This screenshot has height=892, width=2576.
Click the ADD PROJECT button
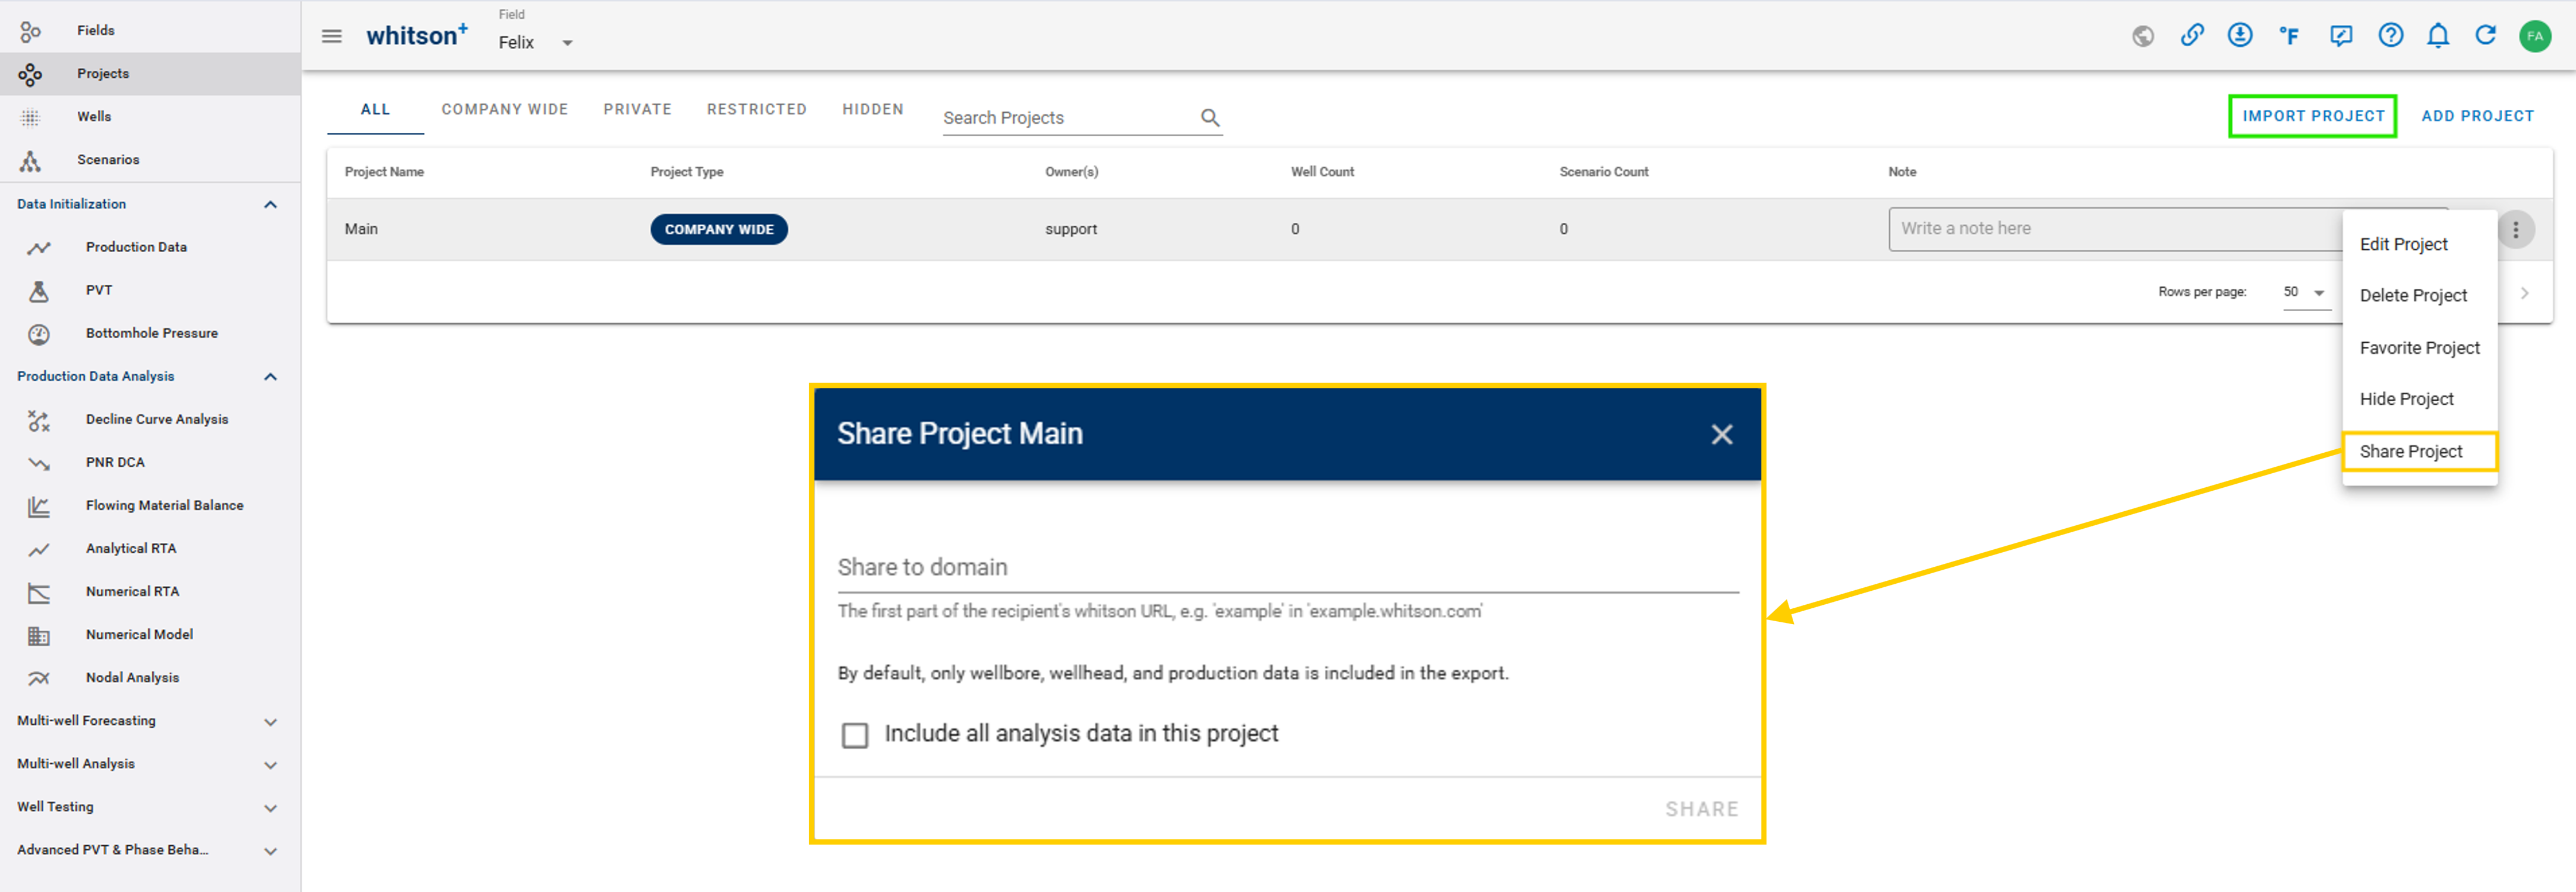pyautogui.click(x=2477, y=116)
